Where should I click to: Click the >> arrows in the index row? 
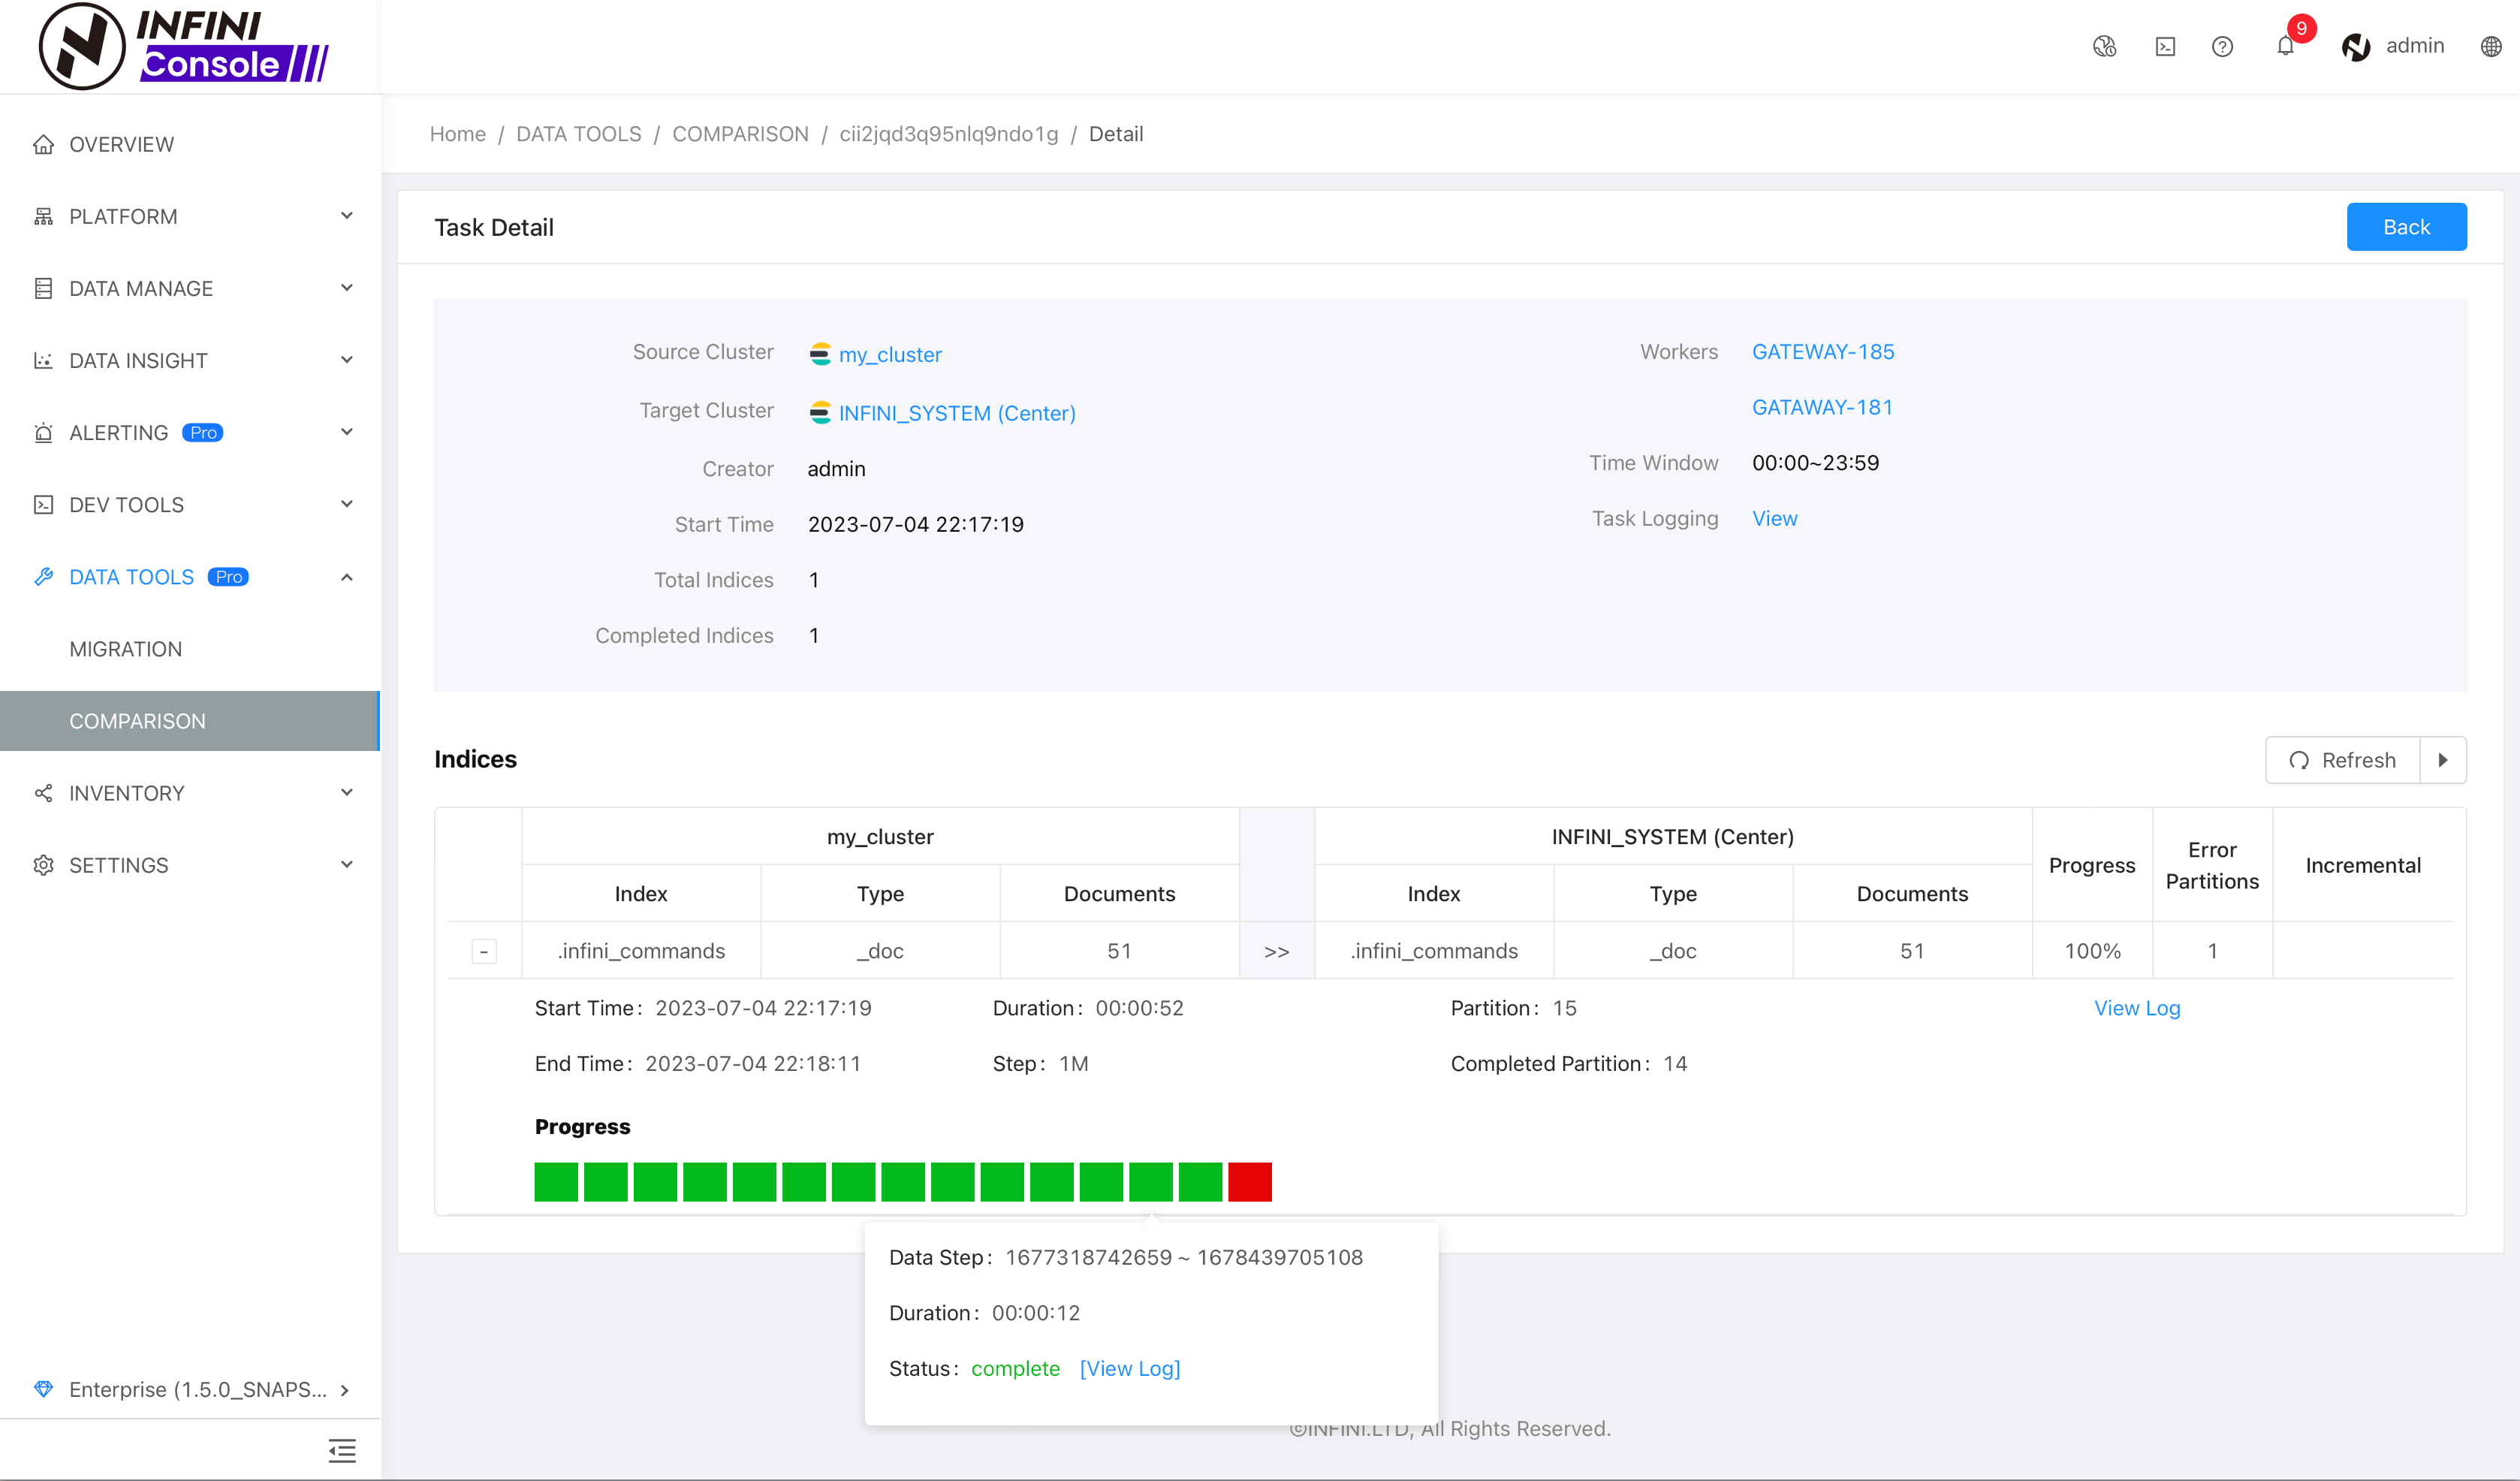tap(1276, 951)
